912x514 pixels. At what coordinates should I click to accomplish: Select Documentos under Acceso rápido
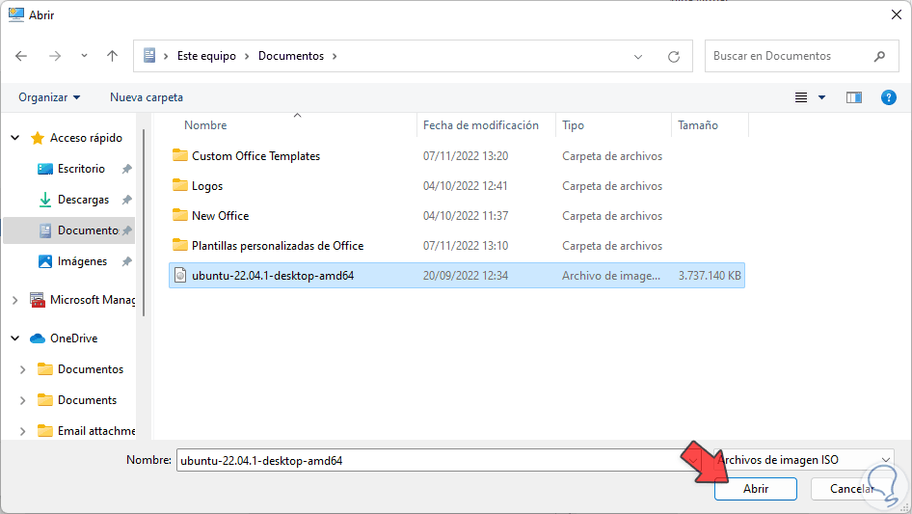click(87, 230)
